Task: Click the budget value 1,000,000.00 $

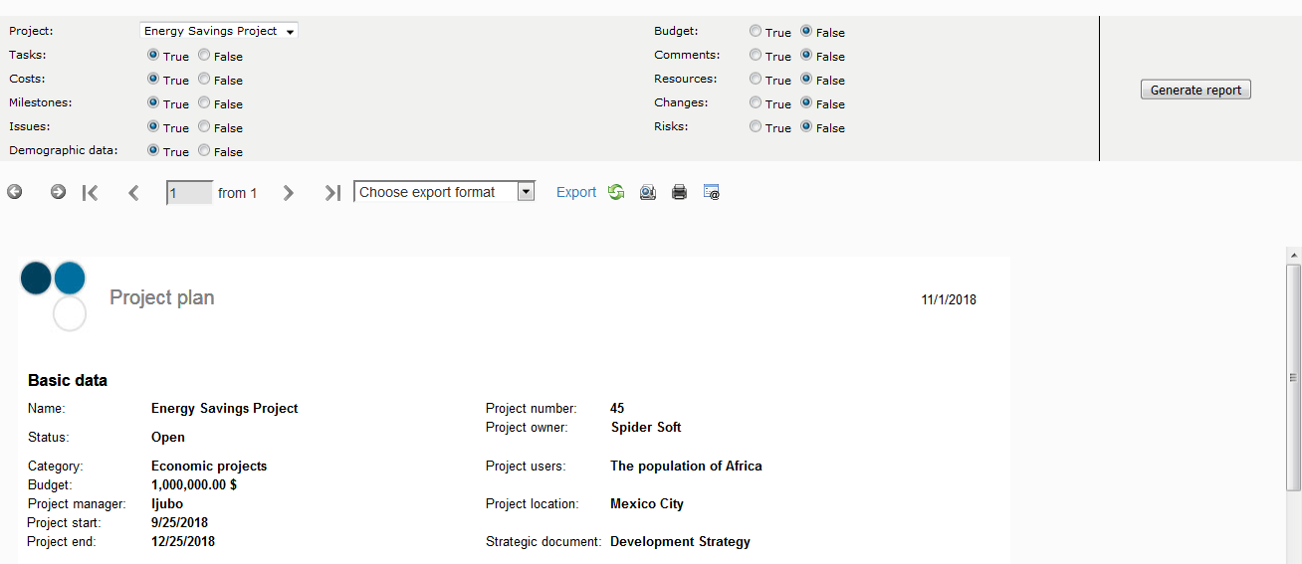Action: pyautogui.click(x=194, y=484)
